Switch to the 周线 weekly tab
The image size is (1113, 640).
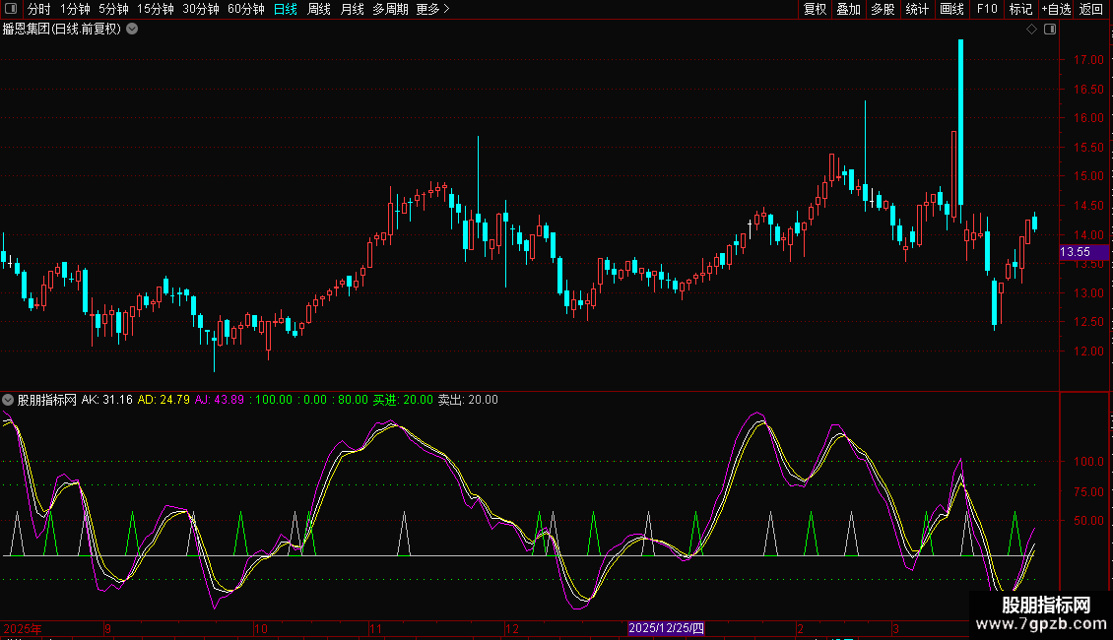[x=319, y=9]
